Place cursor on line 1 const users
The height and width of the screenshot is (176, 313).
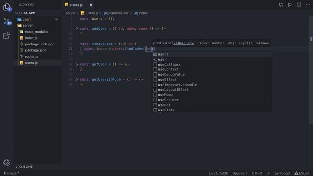[97, 19]
